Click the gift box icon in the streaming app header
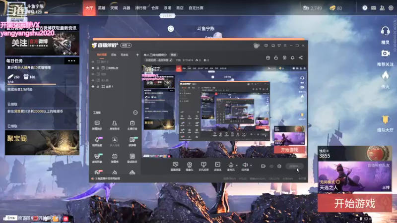 pos(268,57)
